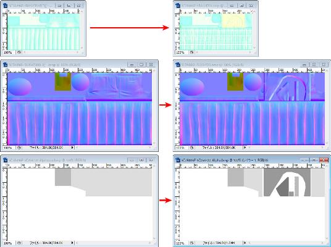Click the status bar circle icon in the arch-detail normal map window

[191, 148]
